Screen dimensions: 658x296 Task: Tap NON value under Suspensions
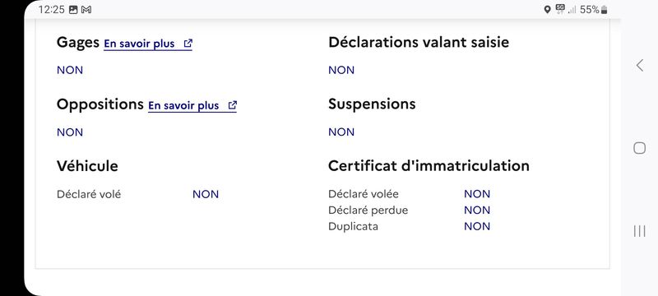(x=341, y=132)
